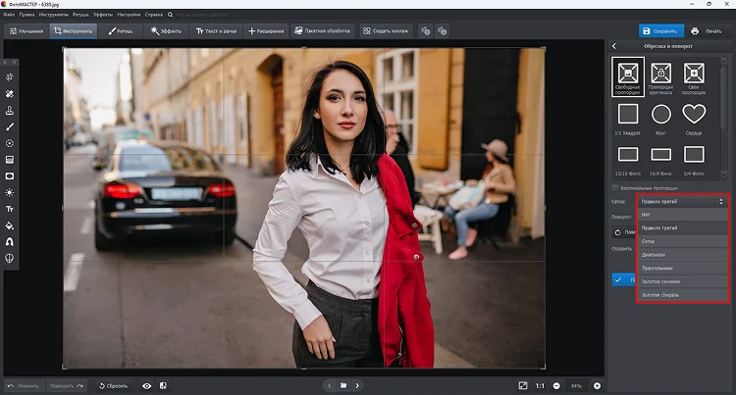Open the 'Файл' menu
Viewport: 736px width, 395px height.
pyautogui.click(x=9, y=15)
